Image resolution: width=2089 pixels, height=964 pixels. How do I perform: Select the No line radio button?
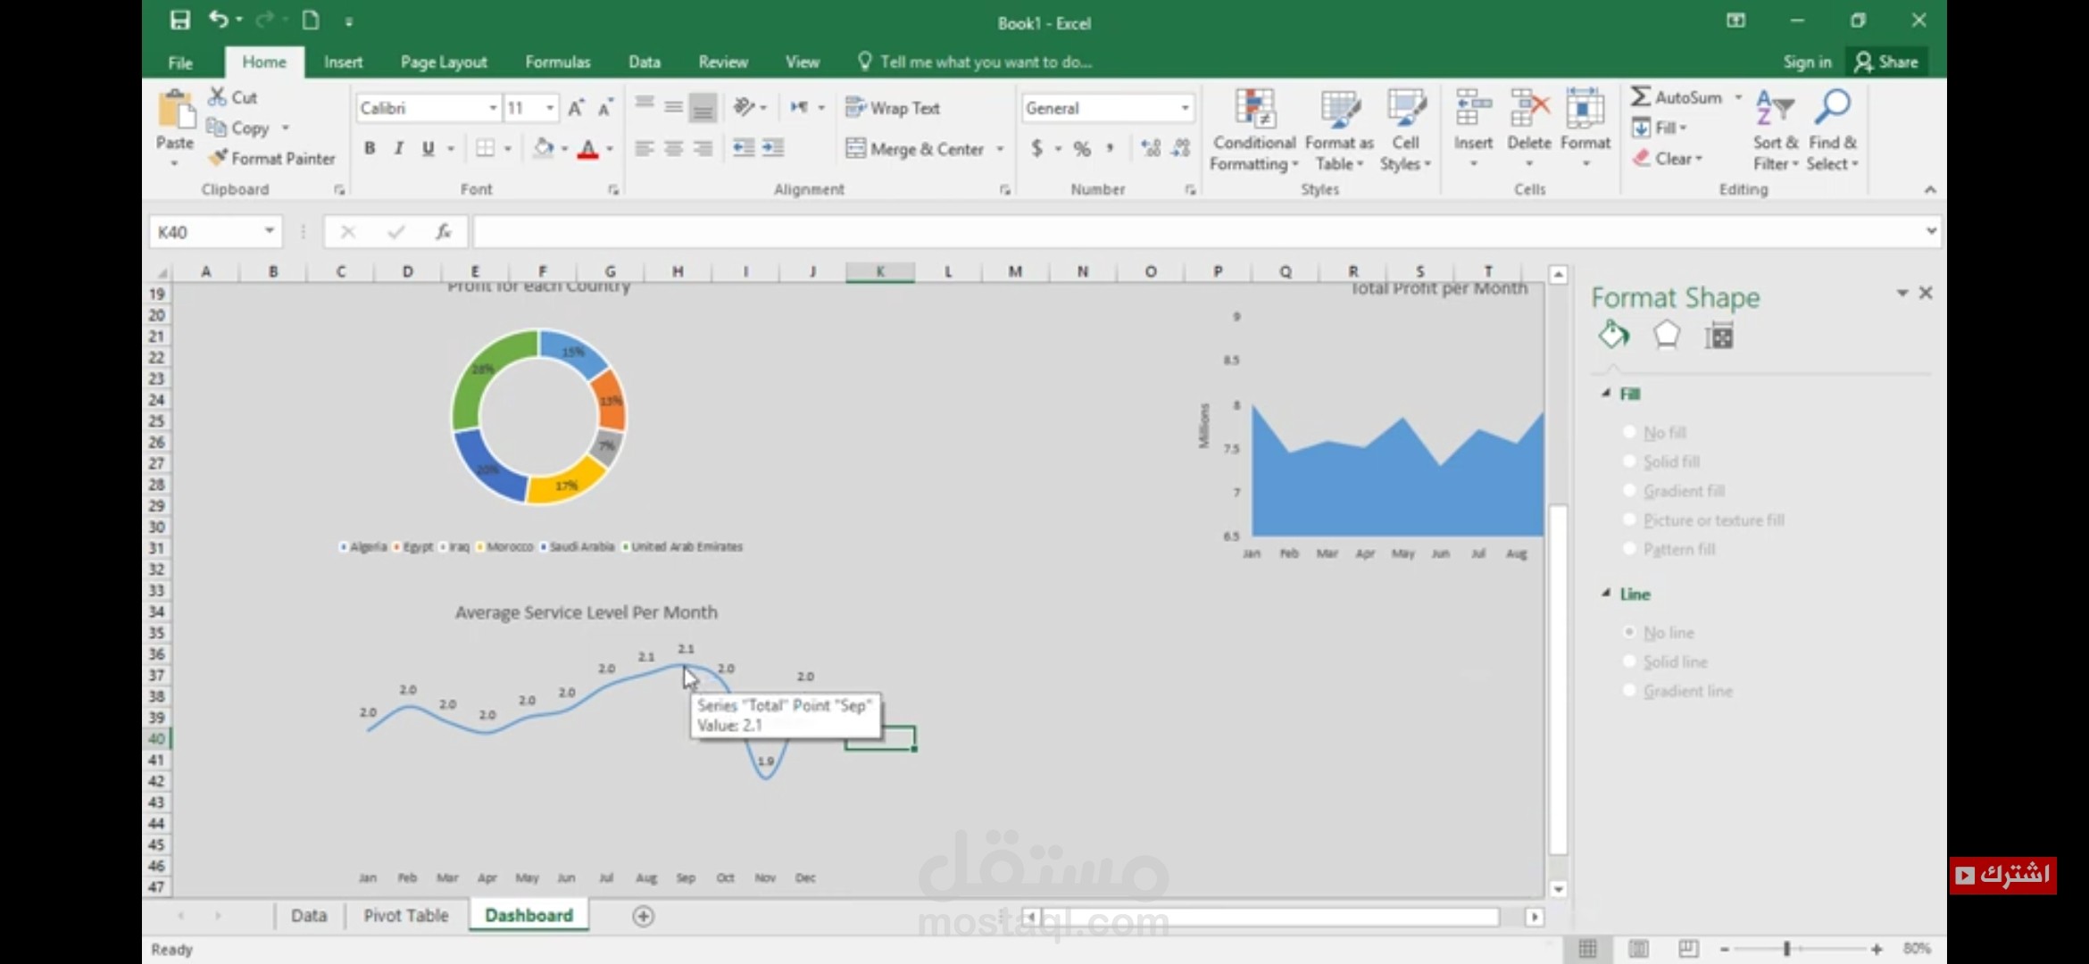pyautogui.click(x=1629, y=632)
